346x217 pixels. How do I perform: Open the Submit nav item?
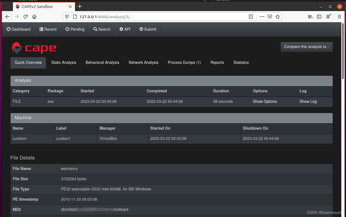(x=148, y=29)
